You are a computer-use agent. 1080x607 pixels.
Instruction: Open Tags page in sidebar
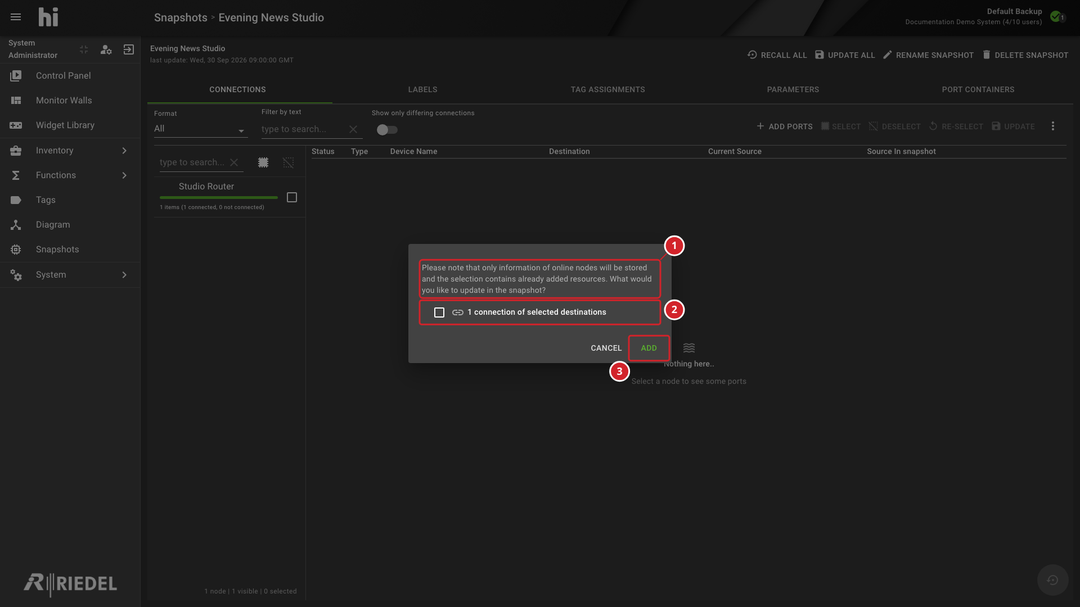pyautogui.click(x=70, y=200)
